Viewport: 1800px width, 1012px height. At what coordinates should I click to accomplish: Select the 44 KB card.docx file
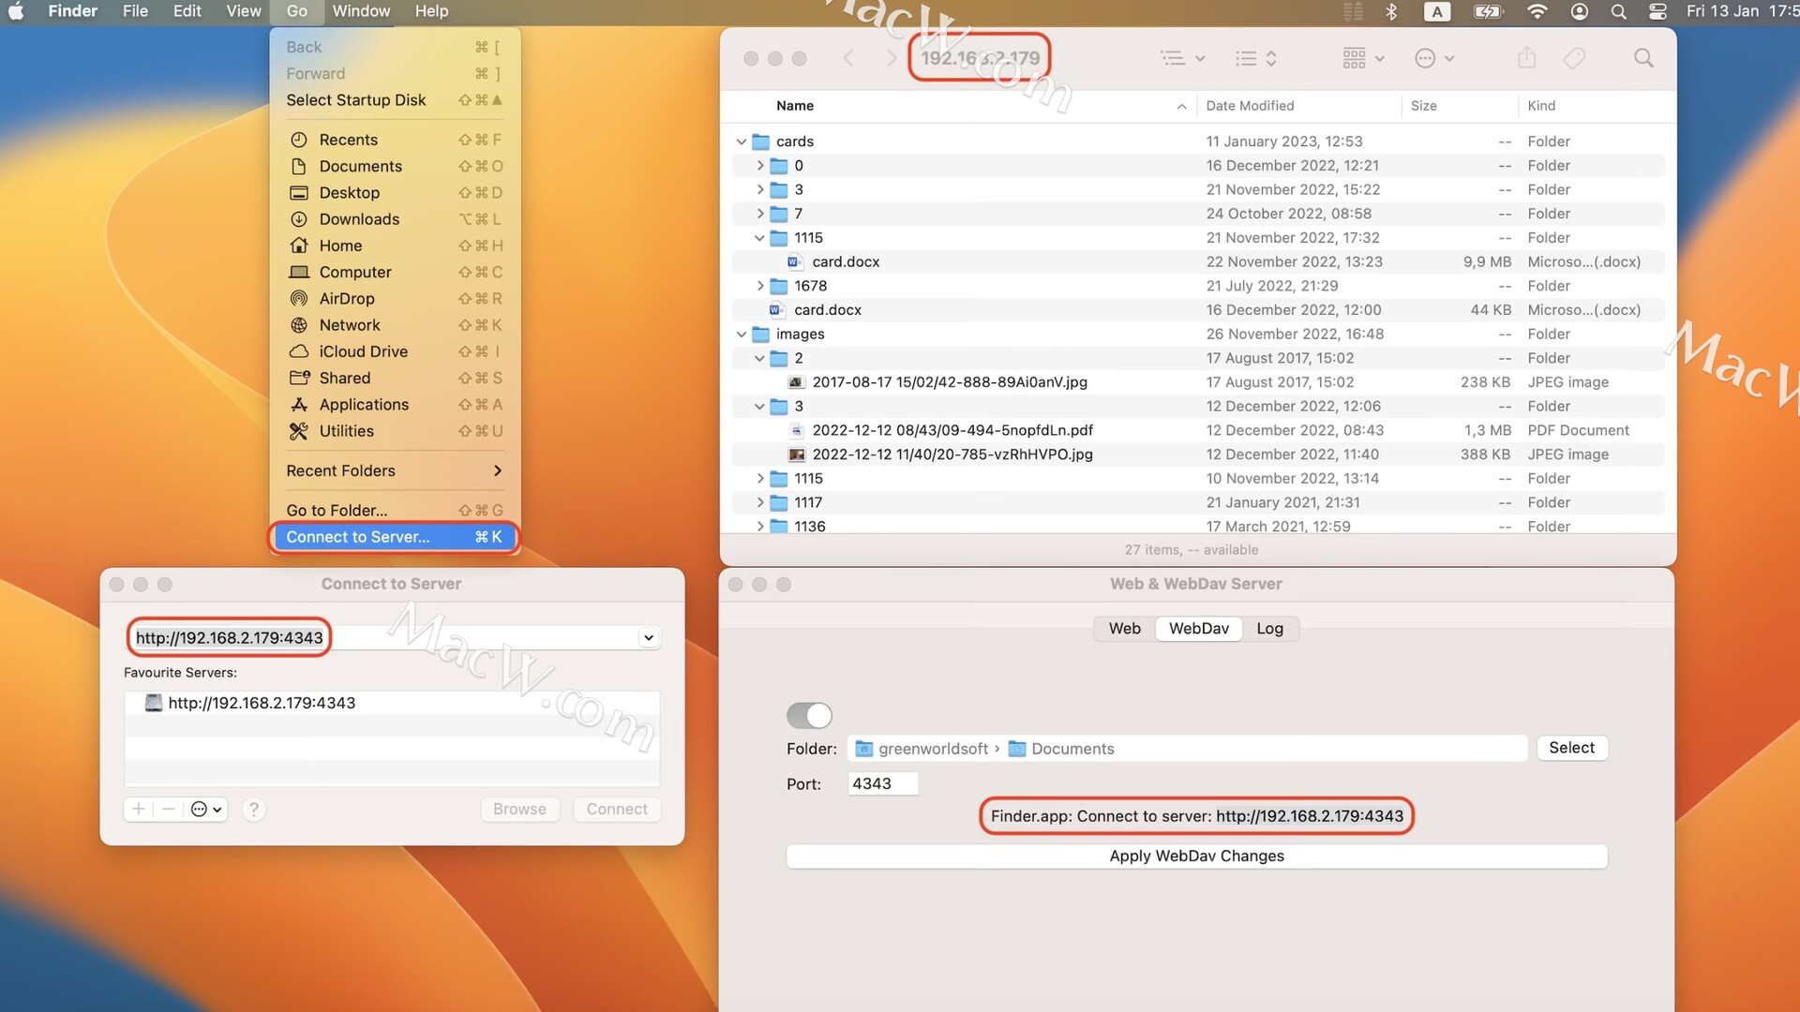pos(1197,310)
